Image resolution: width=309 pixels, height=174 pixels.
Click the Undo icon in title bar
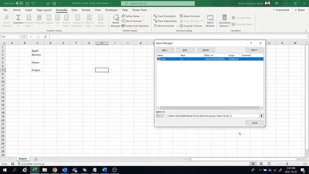pyautogui.click(x=33, y=3)
